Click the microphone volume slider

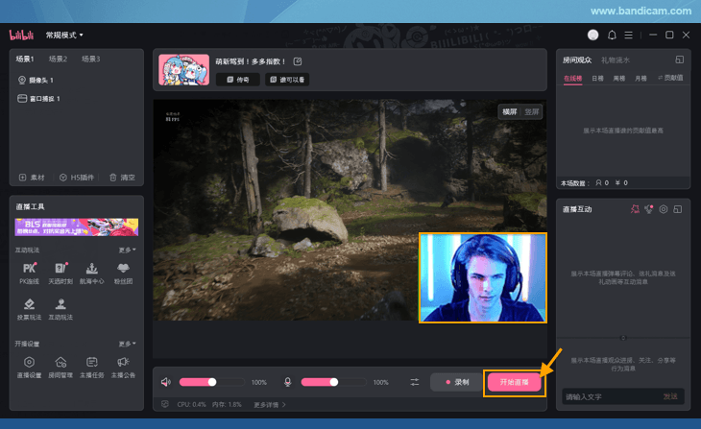click(x=321, y=382)
